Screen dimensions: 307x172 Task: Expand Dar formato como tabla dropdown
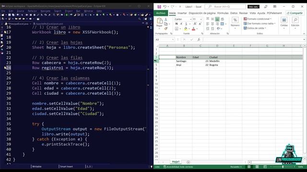275,23
